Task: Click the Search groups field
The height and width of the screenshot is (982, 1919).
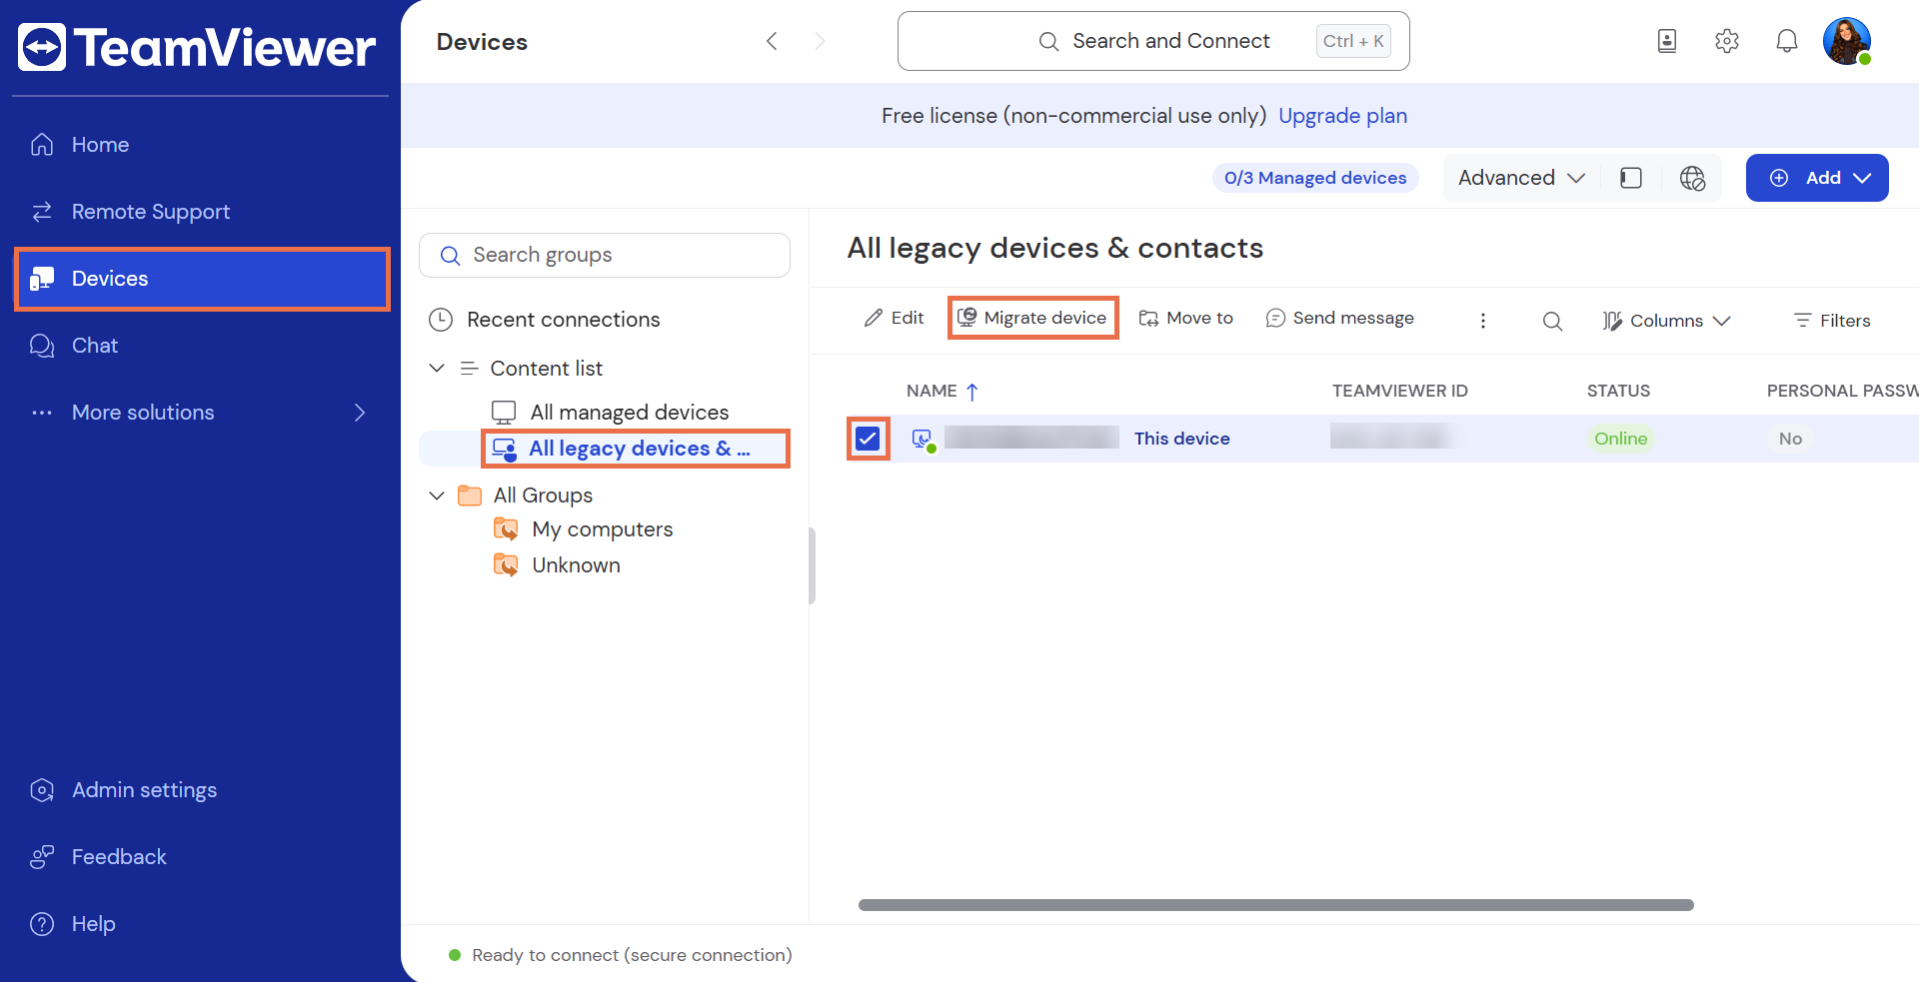Action: 605,256
